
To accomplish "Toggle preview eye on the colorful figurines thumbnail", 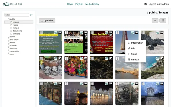I will click(x=81, y=58).
